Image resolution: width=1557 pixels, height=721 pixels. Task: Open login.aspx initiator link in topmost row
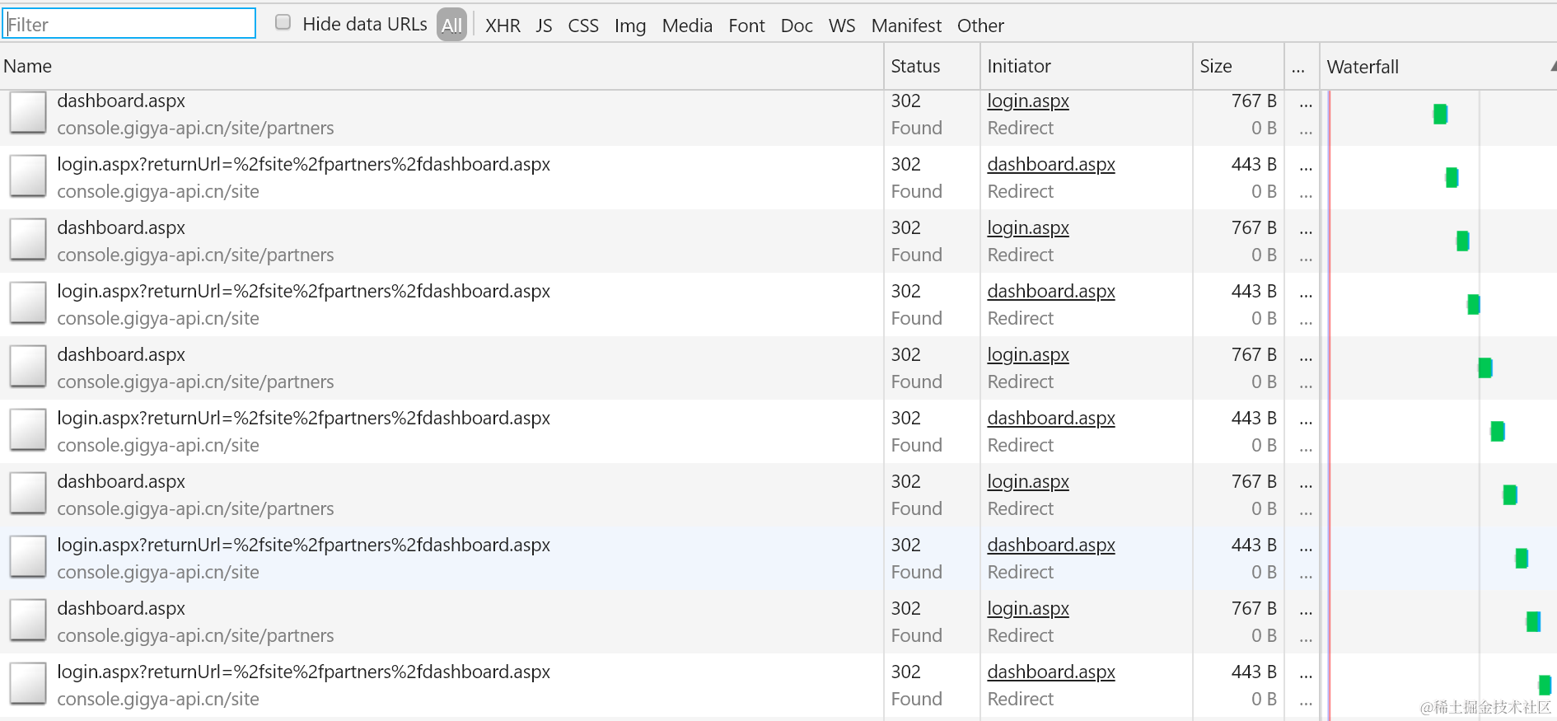click(1028, 101)
